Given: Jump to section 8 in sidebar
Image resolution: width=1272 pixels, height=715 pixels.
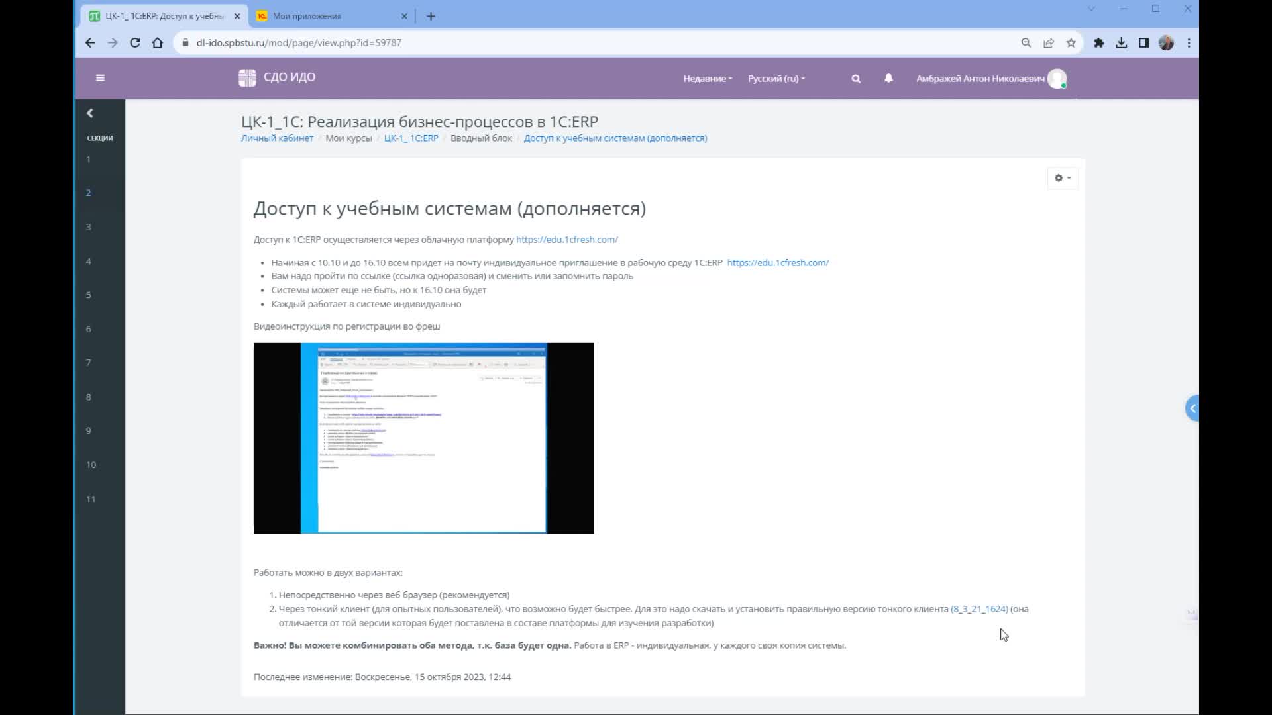Looking at the screenshot, I should pos(88,397).
